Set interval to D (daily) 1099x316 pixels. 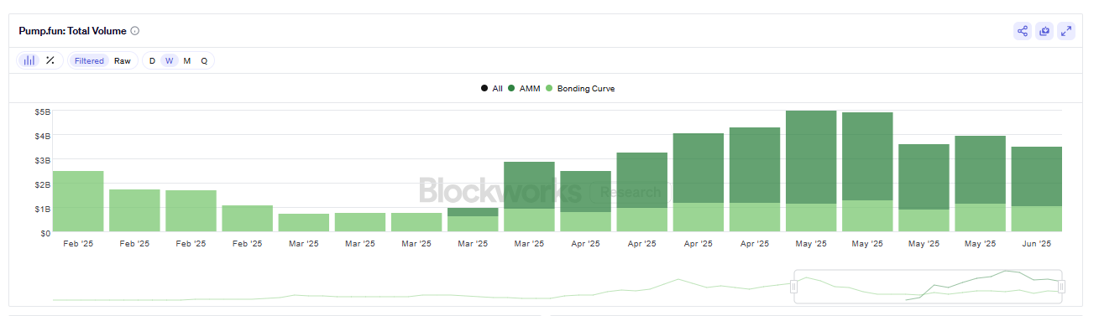point(152,60)
